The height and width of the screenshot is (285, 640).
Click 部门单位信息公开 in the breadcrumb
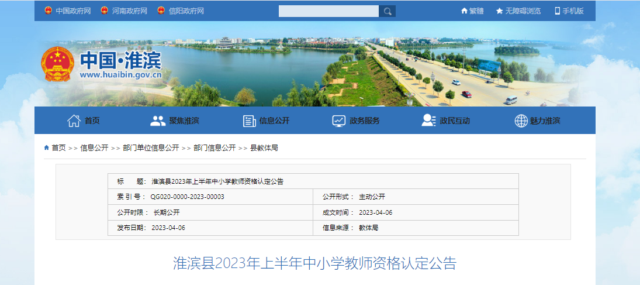click(151, 148)
